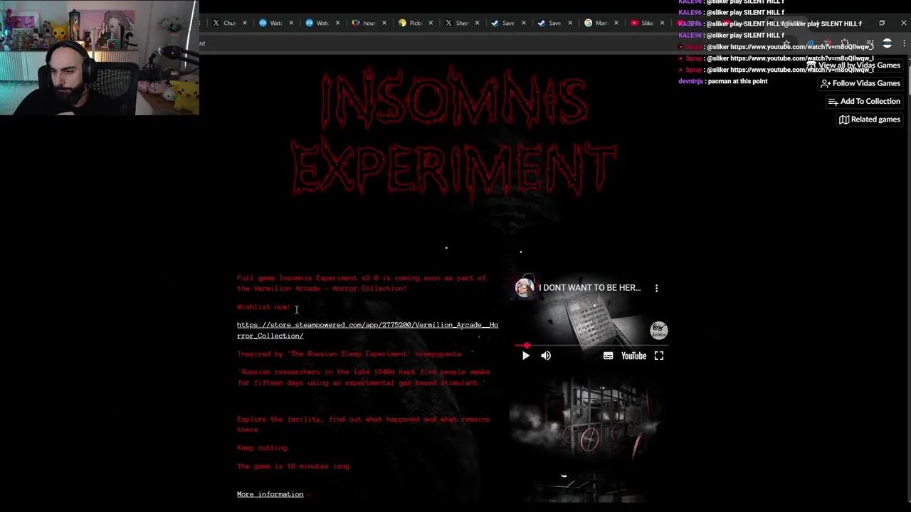Click the map icon beside Related games
The height and width of the screenshot is (512, 911).
[x=844, y=119]
